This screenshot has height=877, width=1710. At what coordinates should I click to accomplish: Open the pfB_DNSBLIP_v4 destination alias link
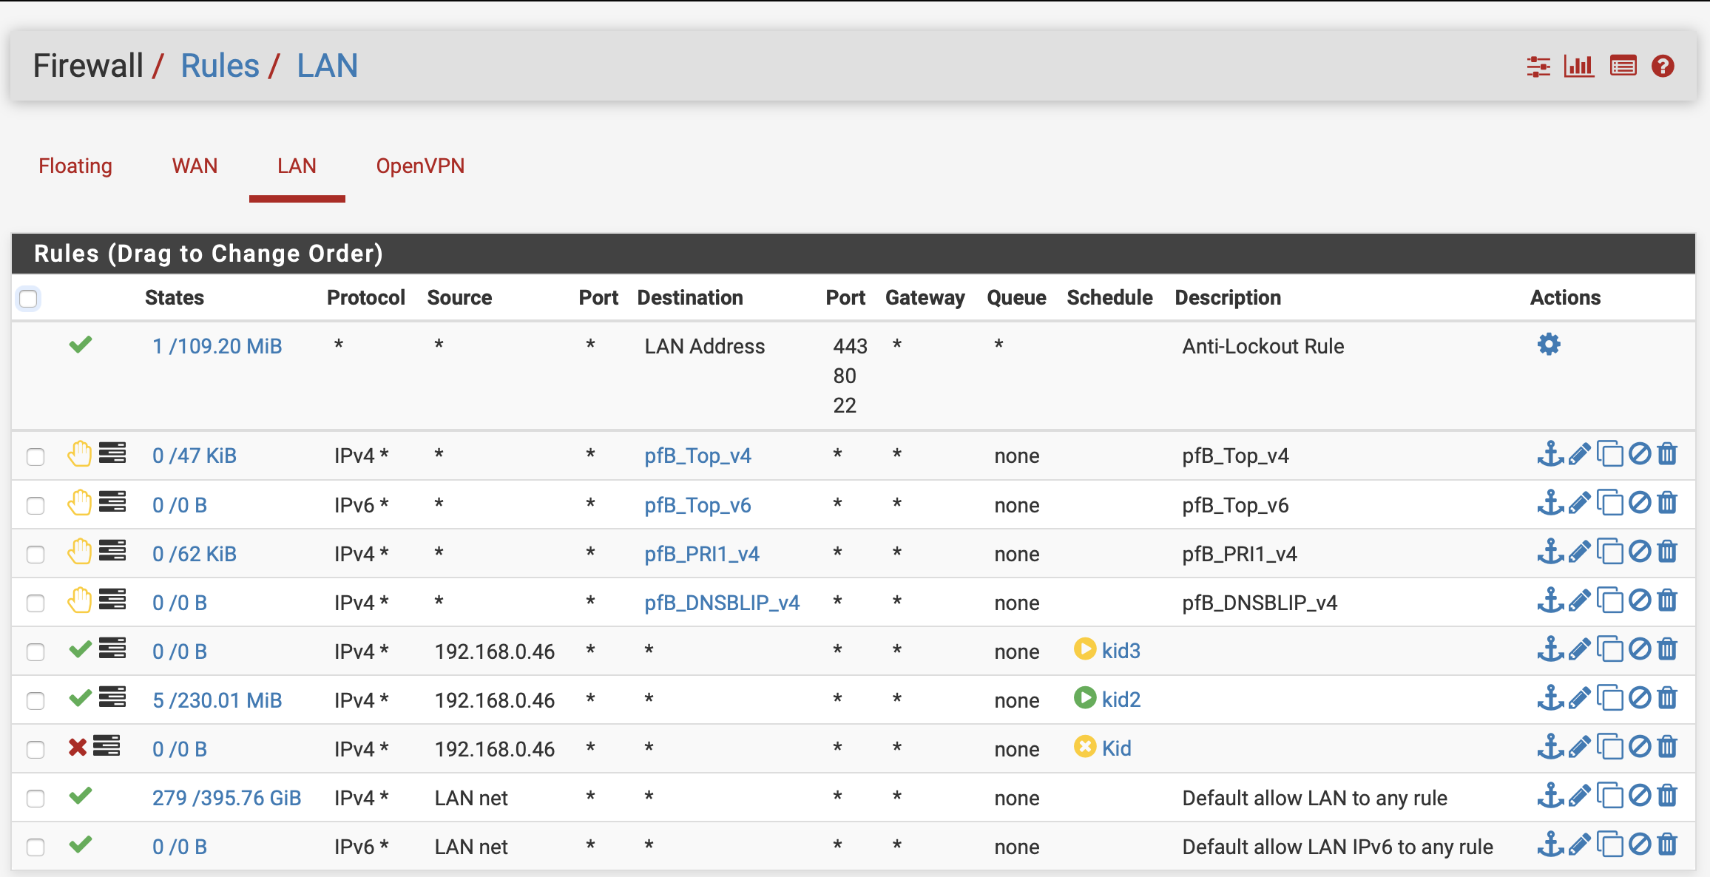(722, 603)
